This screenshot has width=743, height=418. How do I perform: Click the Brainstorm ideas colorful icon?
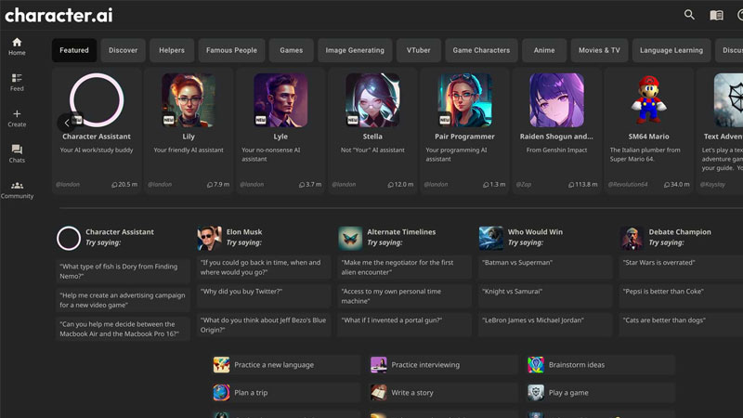(x=536, y=365)
